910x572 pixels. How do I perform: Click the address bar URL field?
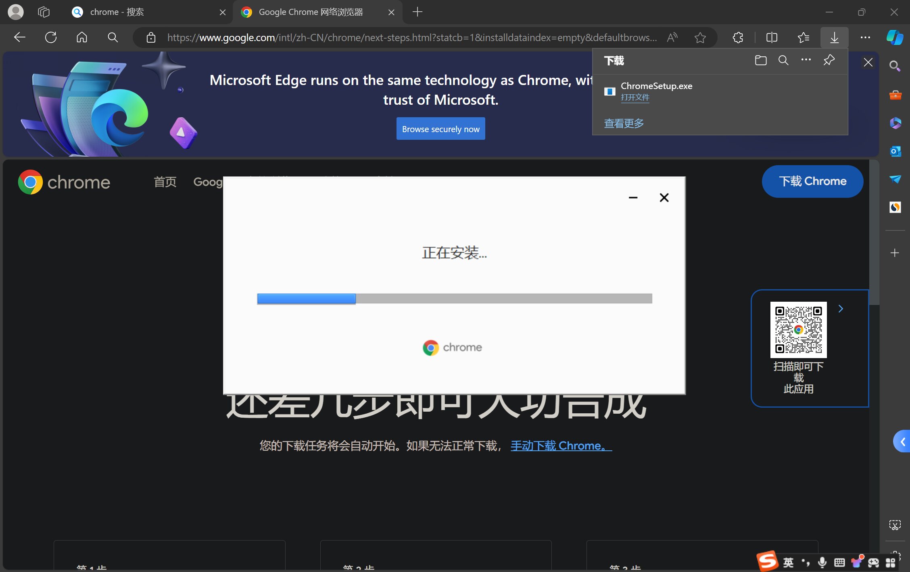pos(411,37)
